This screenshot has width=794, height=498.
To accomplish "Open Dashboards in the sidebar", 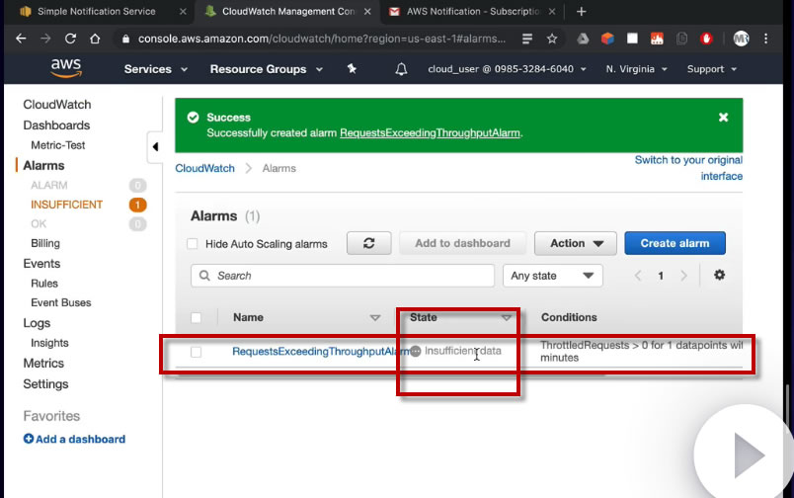I will coord(56,125).
